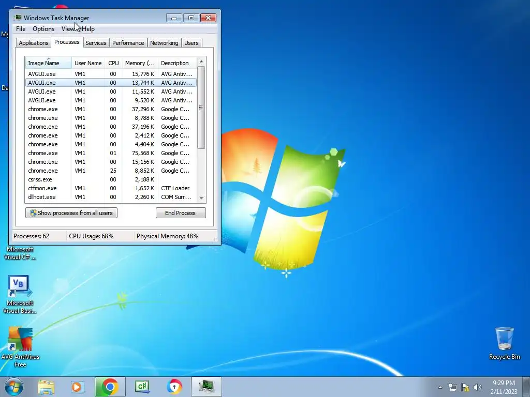Open the network tray icon
The image size is (530, 397).
pos(452,387)
